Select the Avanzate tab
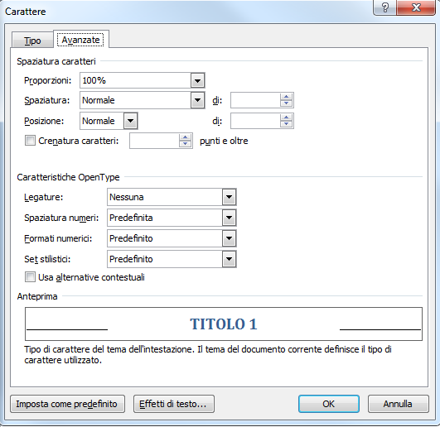The height and width of the screenshot is (427, 440). (81, 40)
